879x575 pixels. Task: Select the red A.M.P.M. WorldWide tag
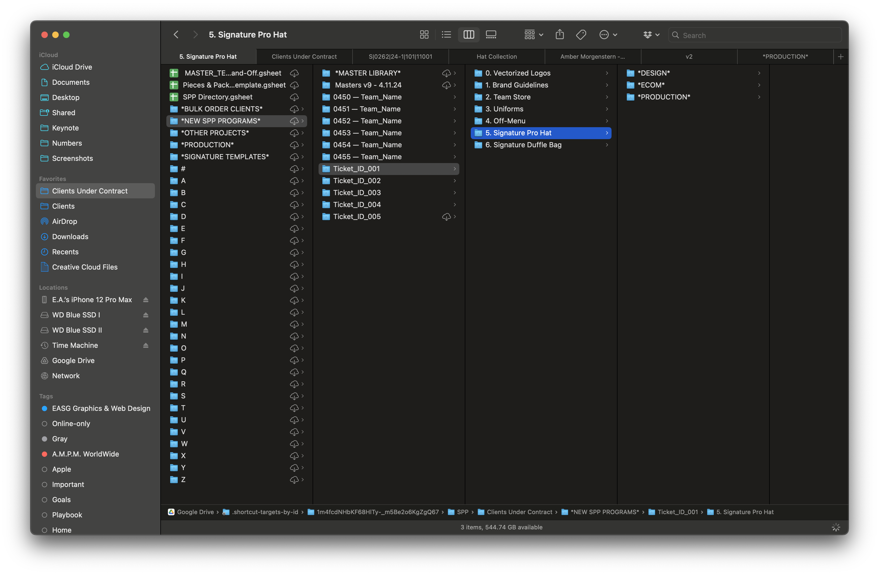click(85, 454)
